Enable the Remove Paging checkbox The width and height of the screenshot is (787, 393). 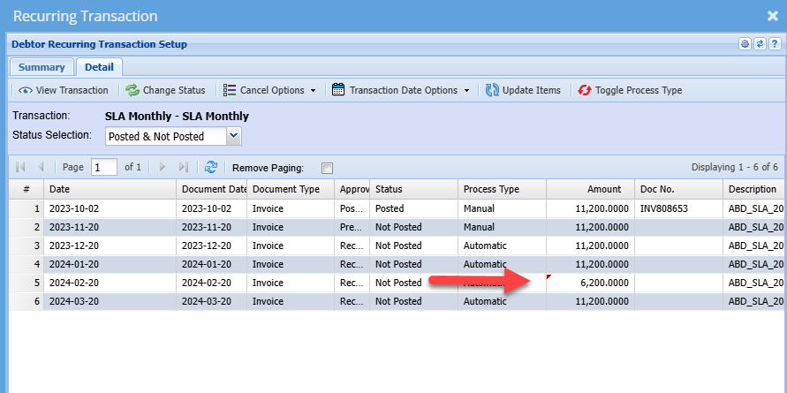click(328, 168)
